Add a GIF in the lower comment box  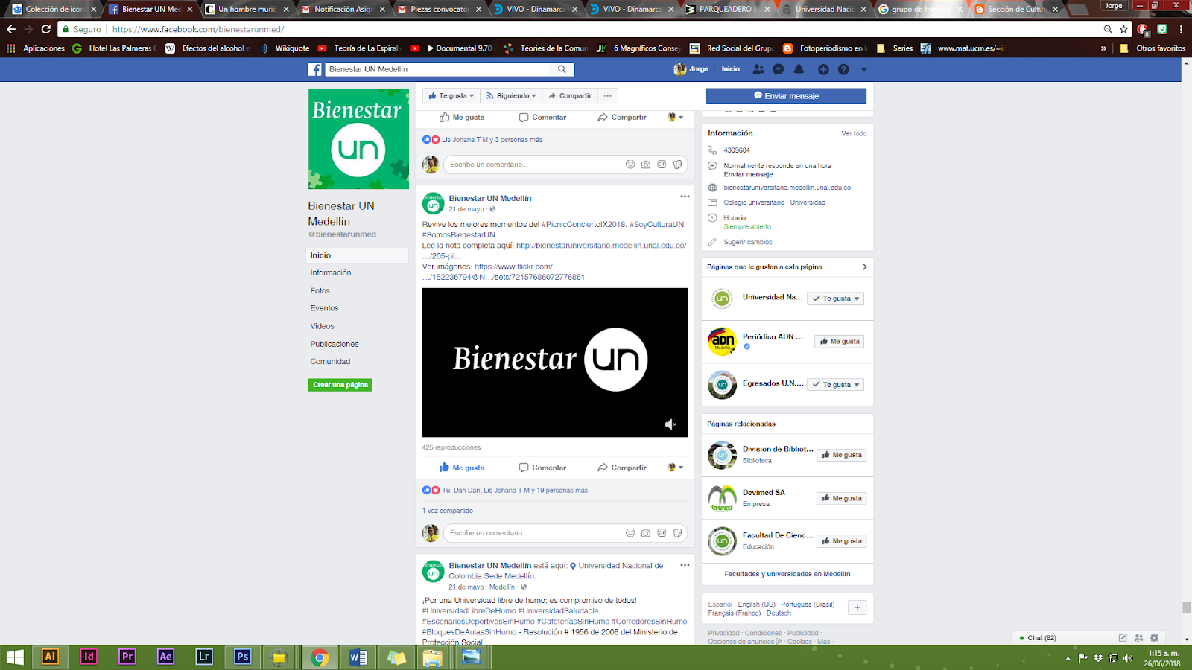pyautogui.click(x=662, y=533)
